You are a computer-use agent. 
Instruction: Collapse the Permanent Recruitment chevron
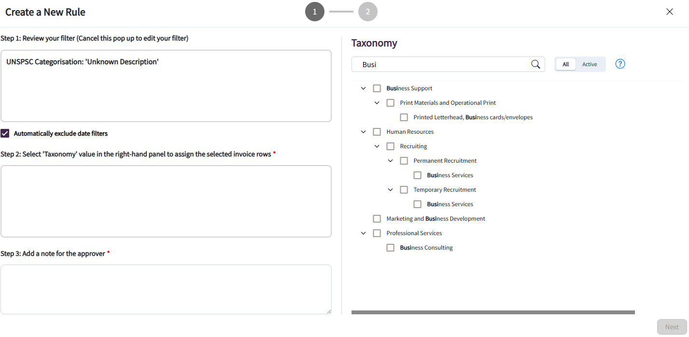391,161
